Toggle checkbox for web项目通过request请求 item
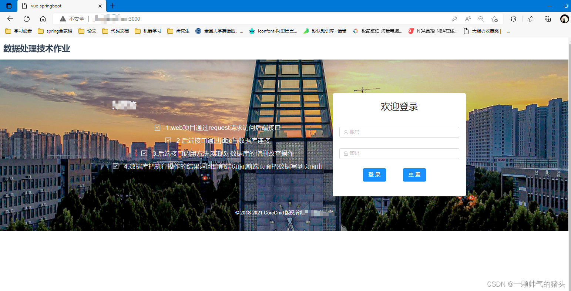 click(157, 127)
